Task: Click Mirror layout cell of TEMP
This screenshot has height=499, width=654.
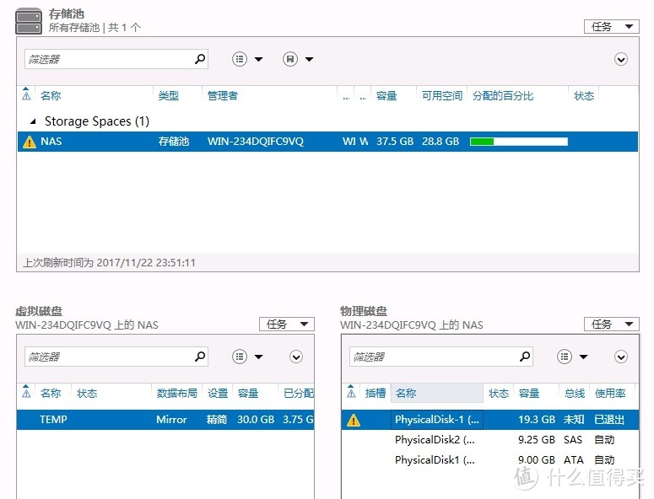Action: pyautogui.click(x=171, y=420)
